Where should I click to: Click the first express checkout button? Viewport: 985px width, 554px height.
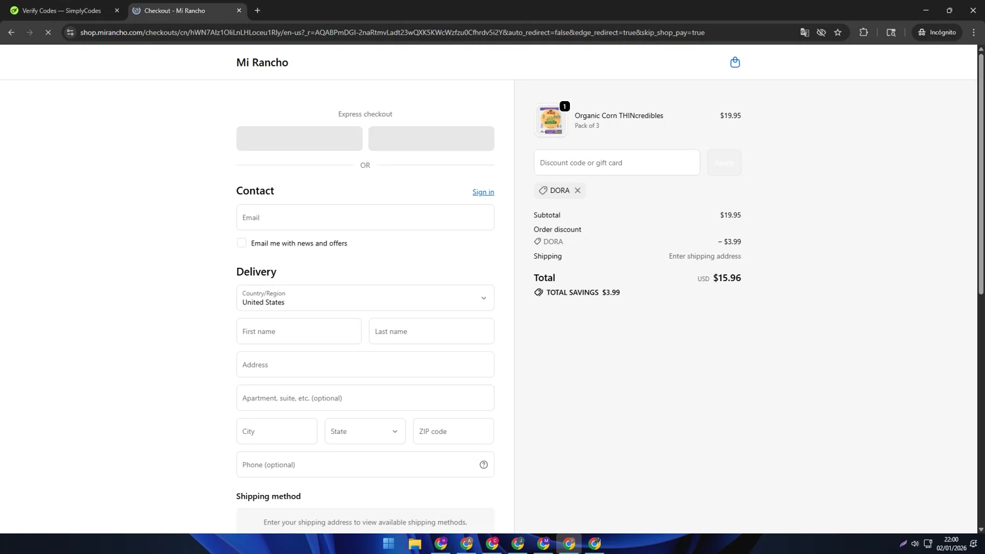pos(299,138)
